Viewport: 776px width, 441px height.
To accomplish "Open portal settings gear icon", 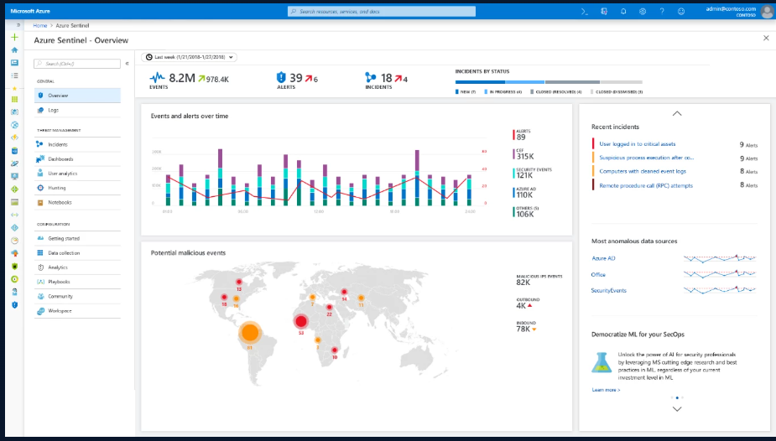I will pyautogui.click(x=643, y=11).
